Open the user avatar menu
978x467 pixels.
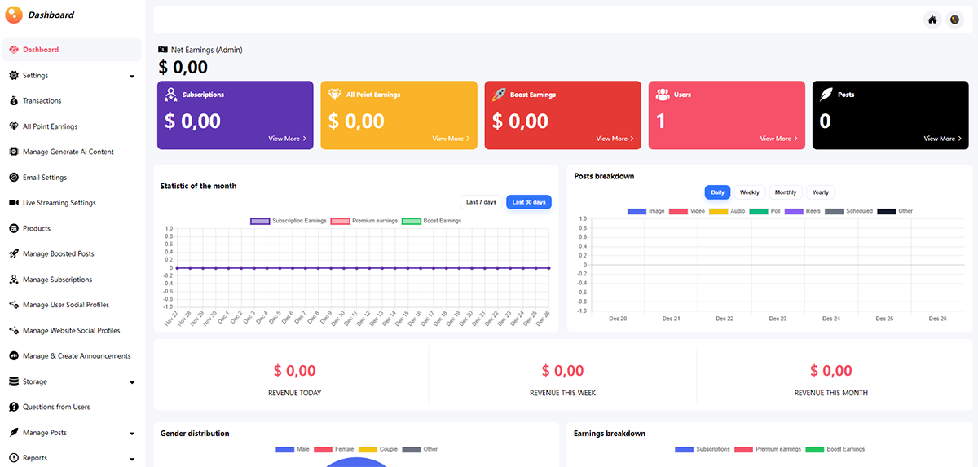(x=955, y=20)
